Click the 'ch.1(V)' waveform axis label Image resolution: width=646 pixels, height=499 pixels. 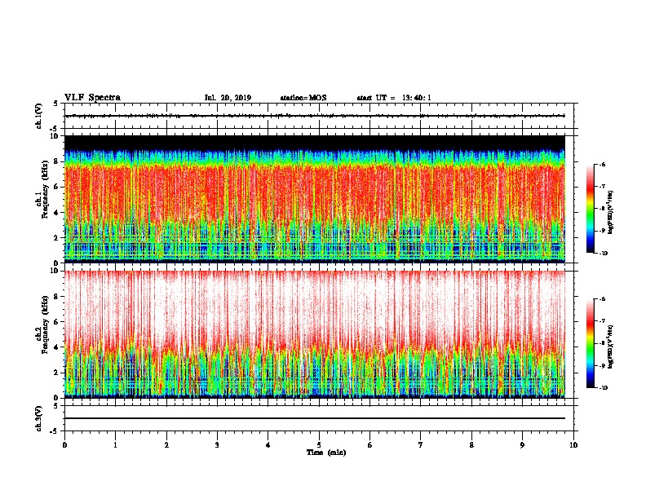[x=38, y=116]
